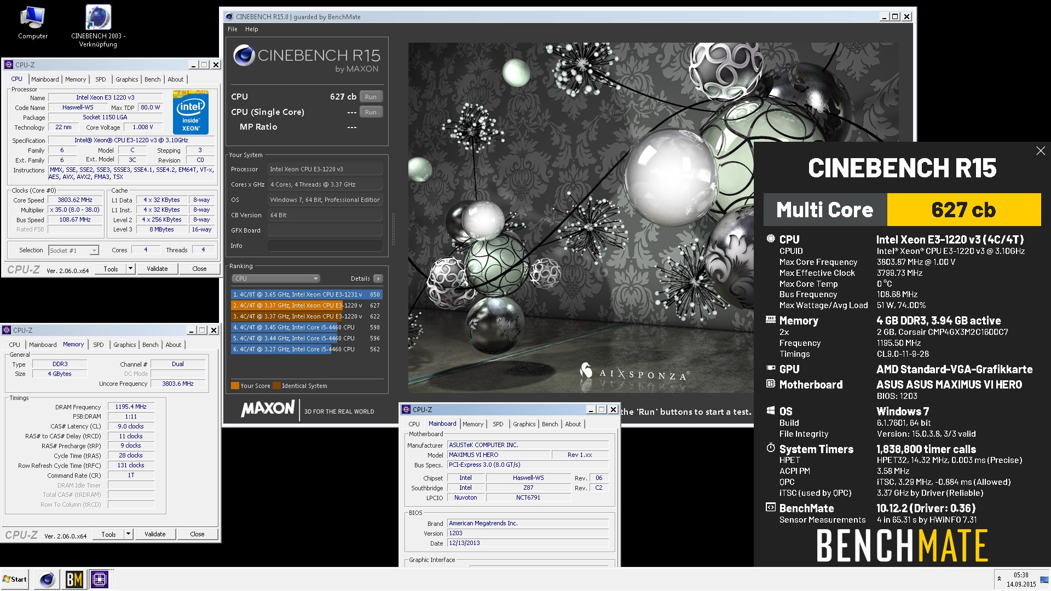Click the yellow 627 cb score box
Image resolution: width=1051 pixels, height=591 pixels.
click(963, 210)
